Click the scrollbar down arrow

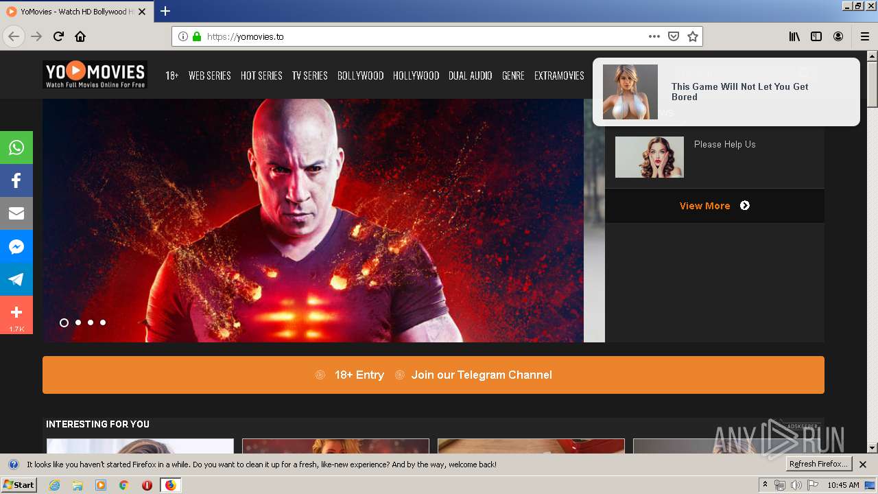pos(873,448)
